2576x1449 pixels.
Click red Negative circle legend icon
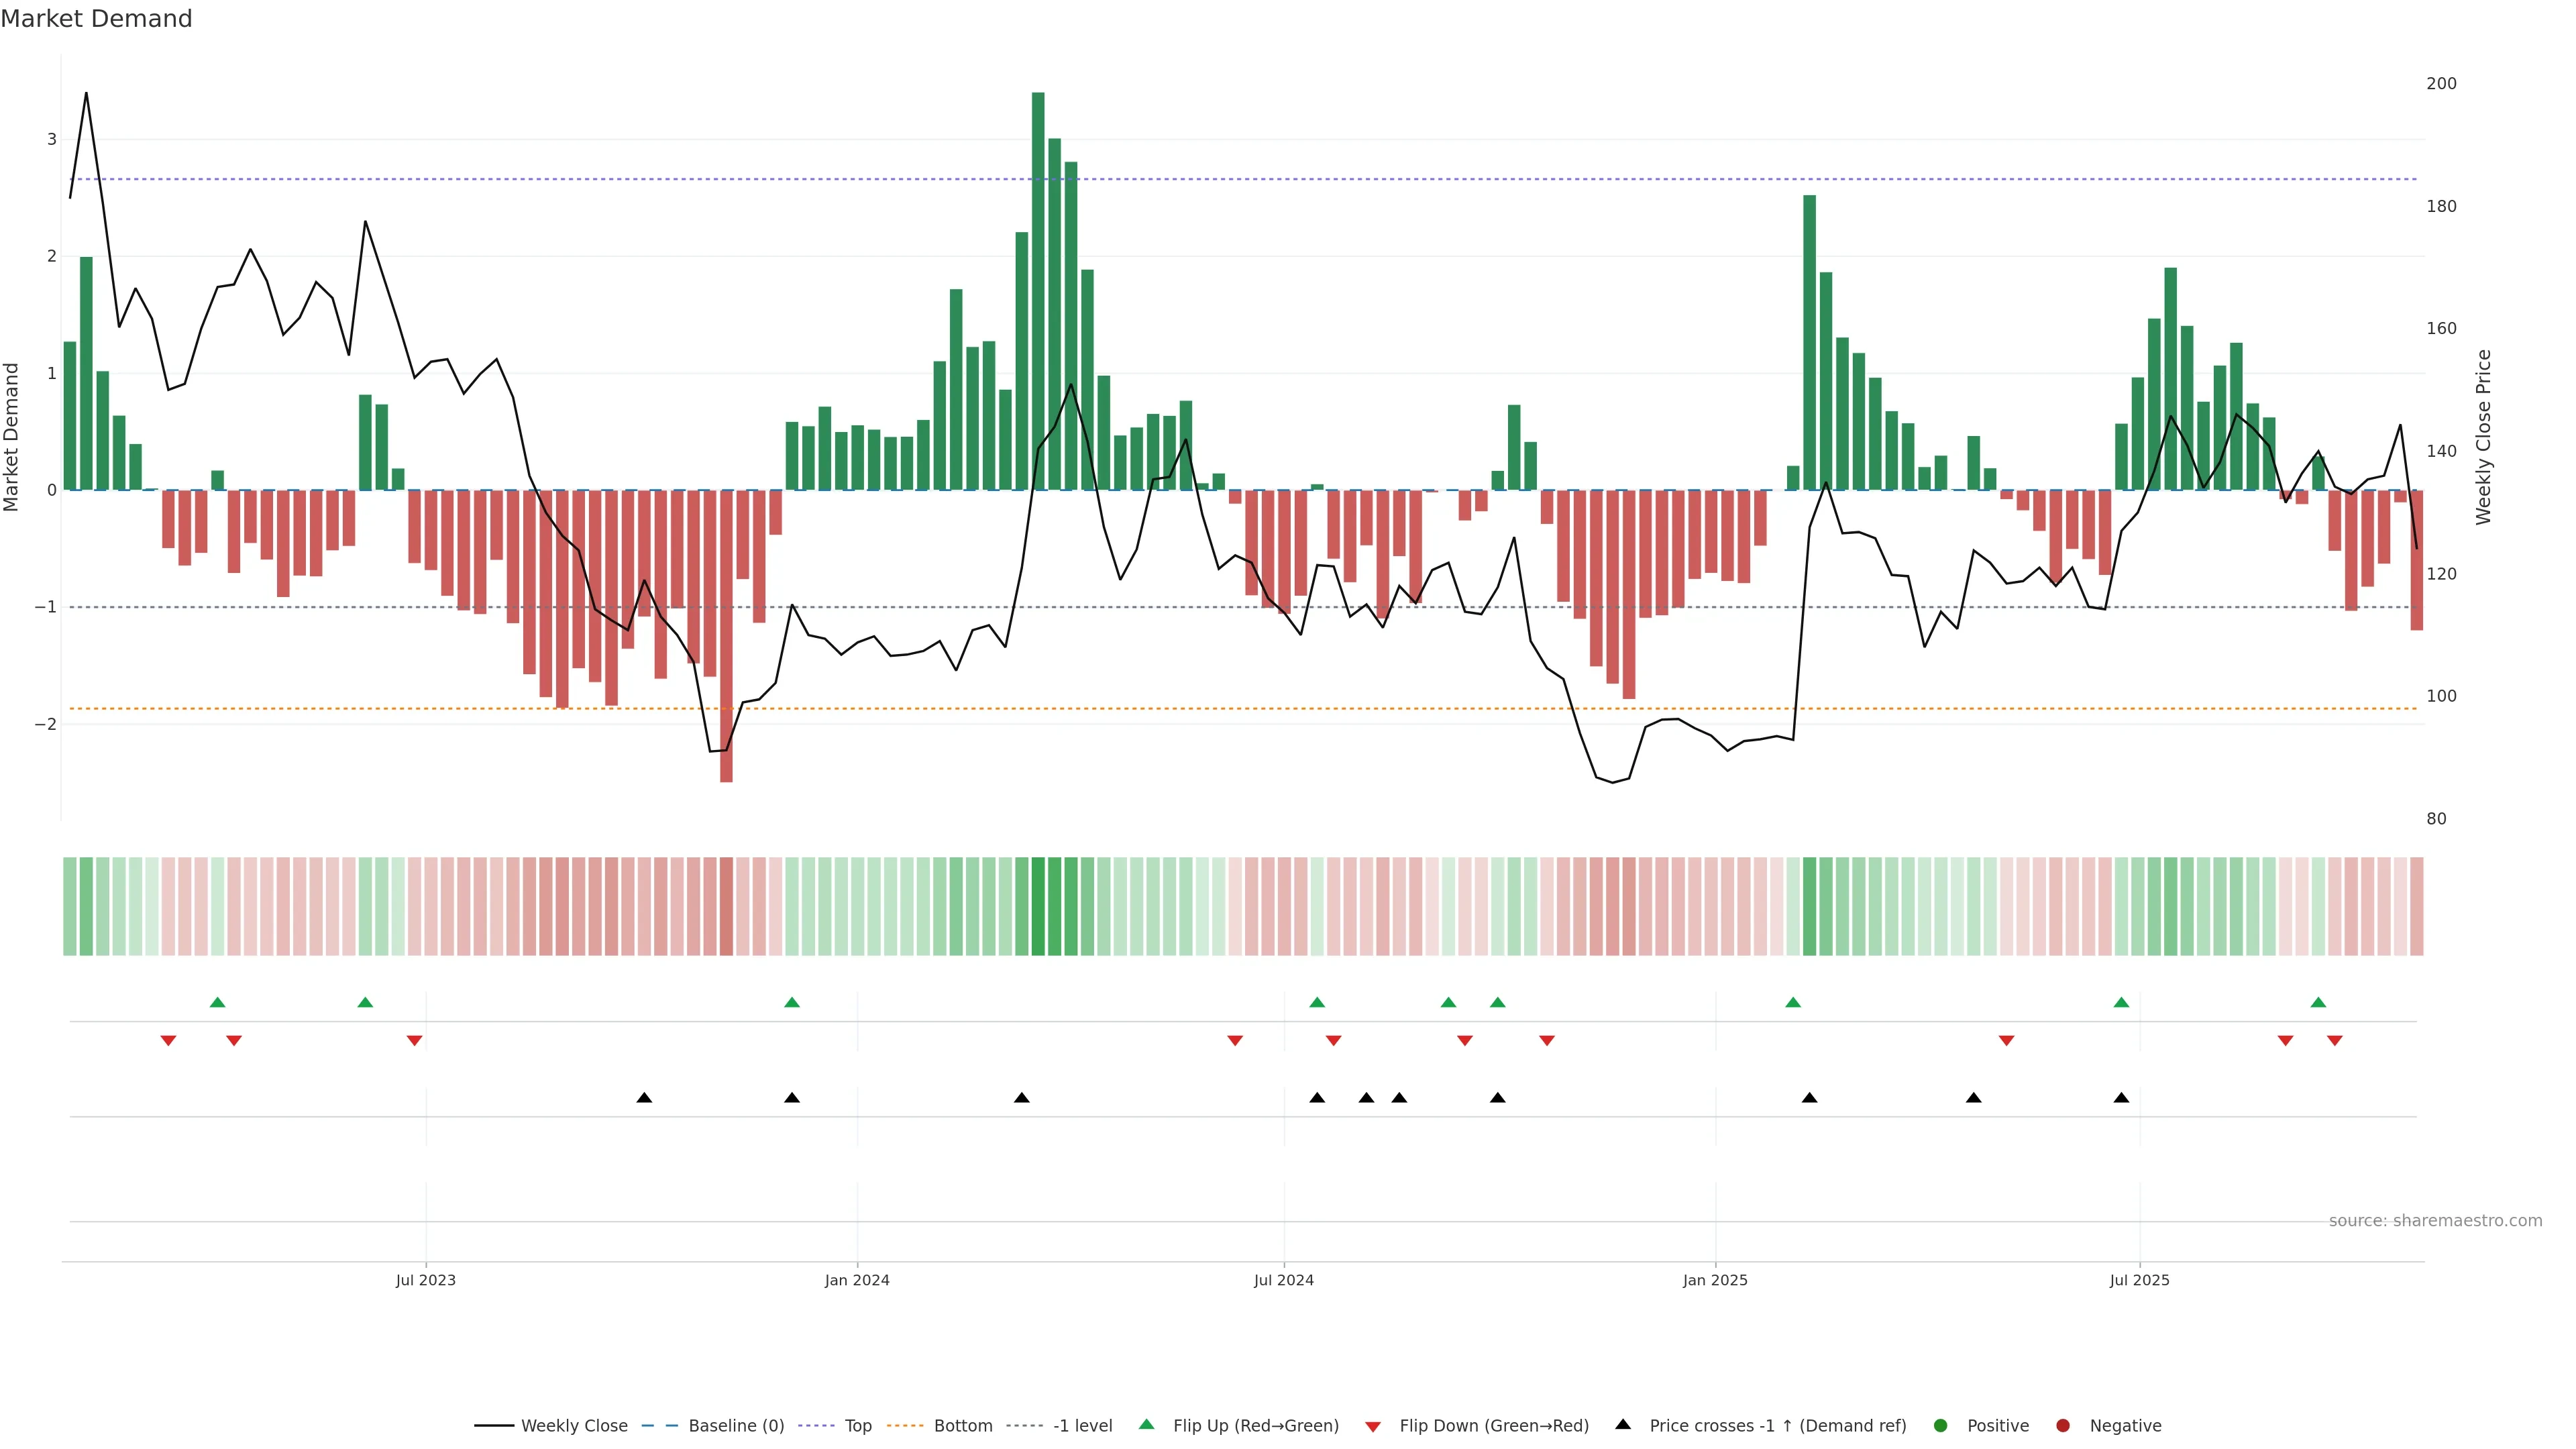2063,1425
